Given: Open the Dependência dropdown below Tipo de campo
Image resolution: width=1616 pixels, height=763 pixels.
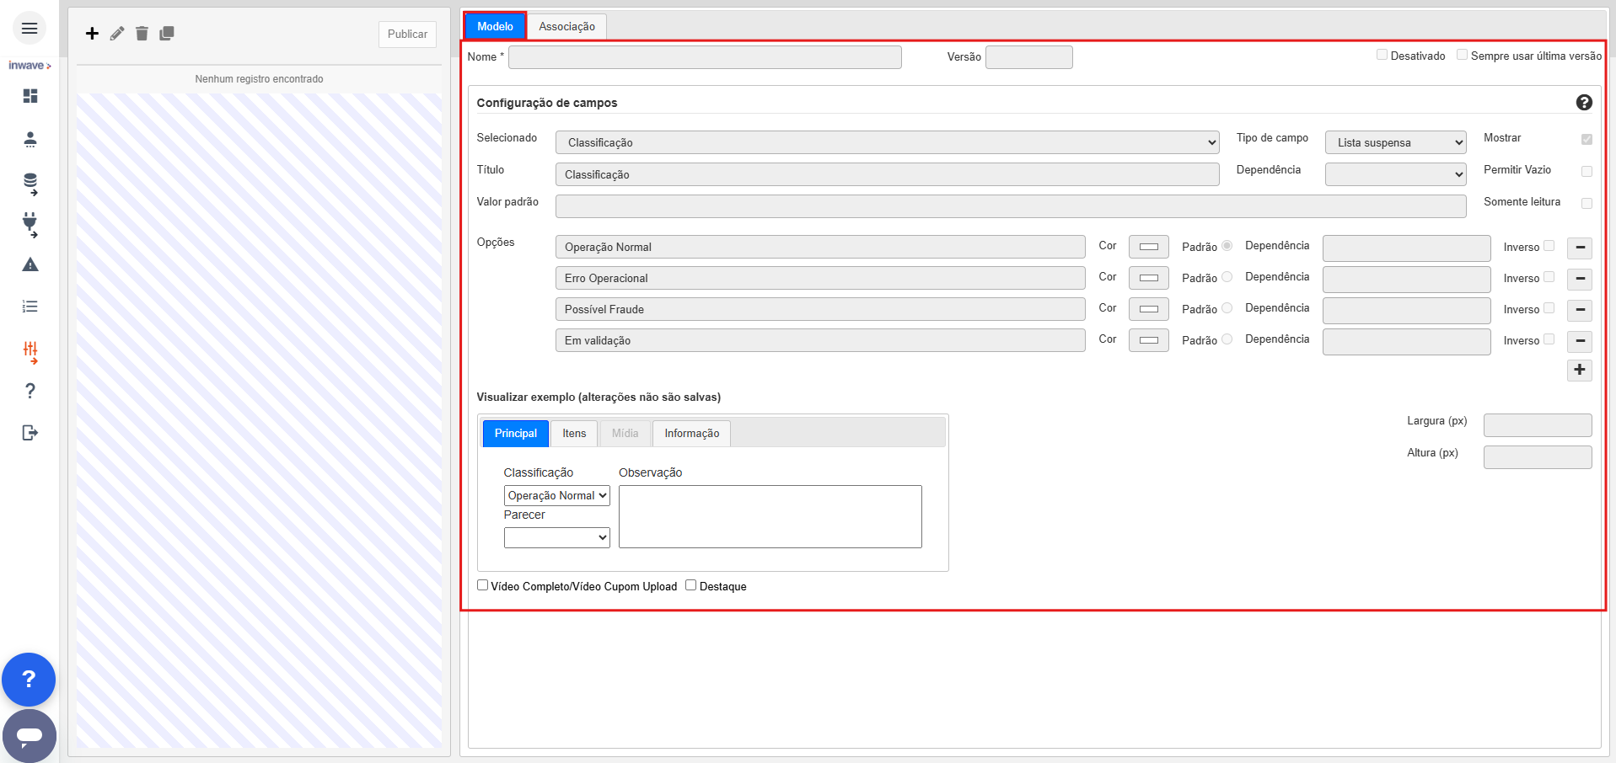Looking at the screenshot, I should click(1396, 174).
